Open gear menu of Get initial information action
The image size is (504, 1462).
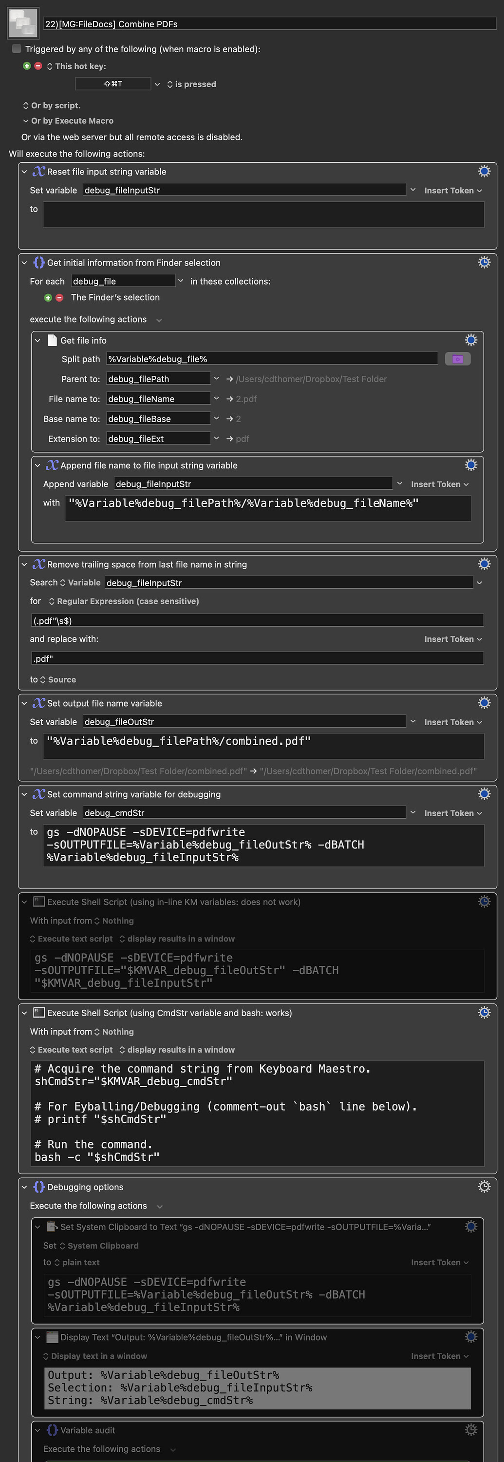484,262
